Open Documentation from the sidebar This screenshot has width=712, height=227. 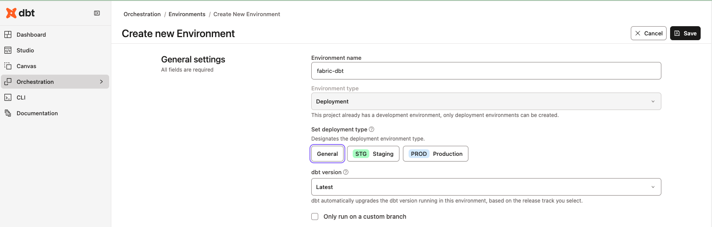(55, 113)
